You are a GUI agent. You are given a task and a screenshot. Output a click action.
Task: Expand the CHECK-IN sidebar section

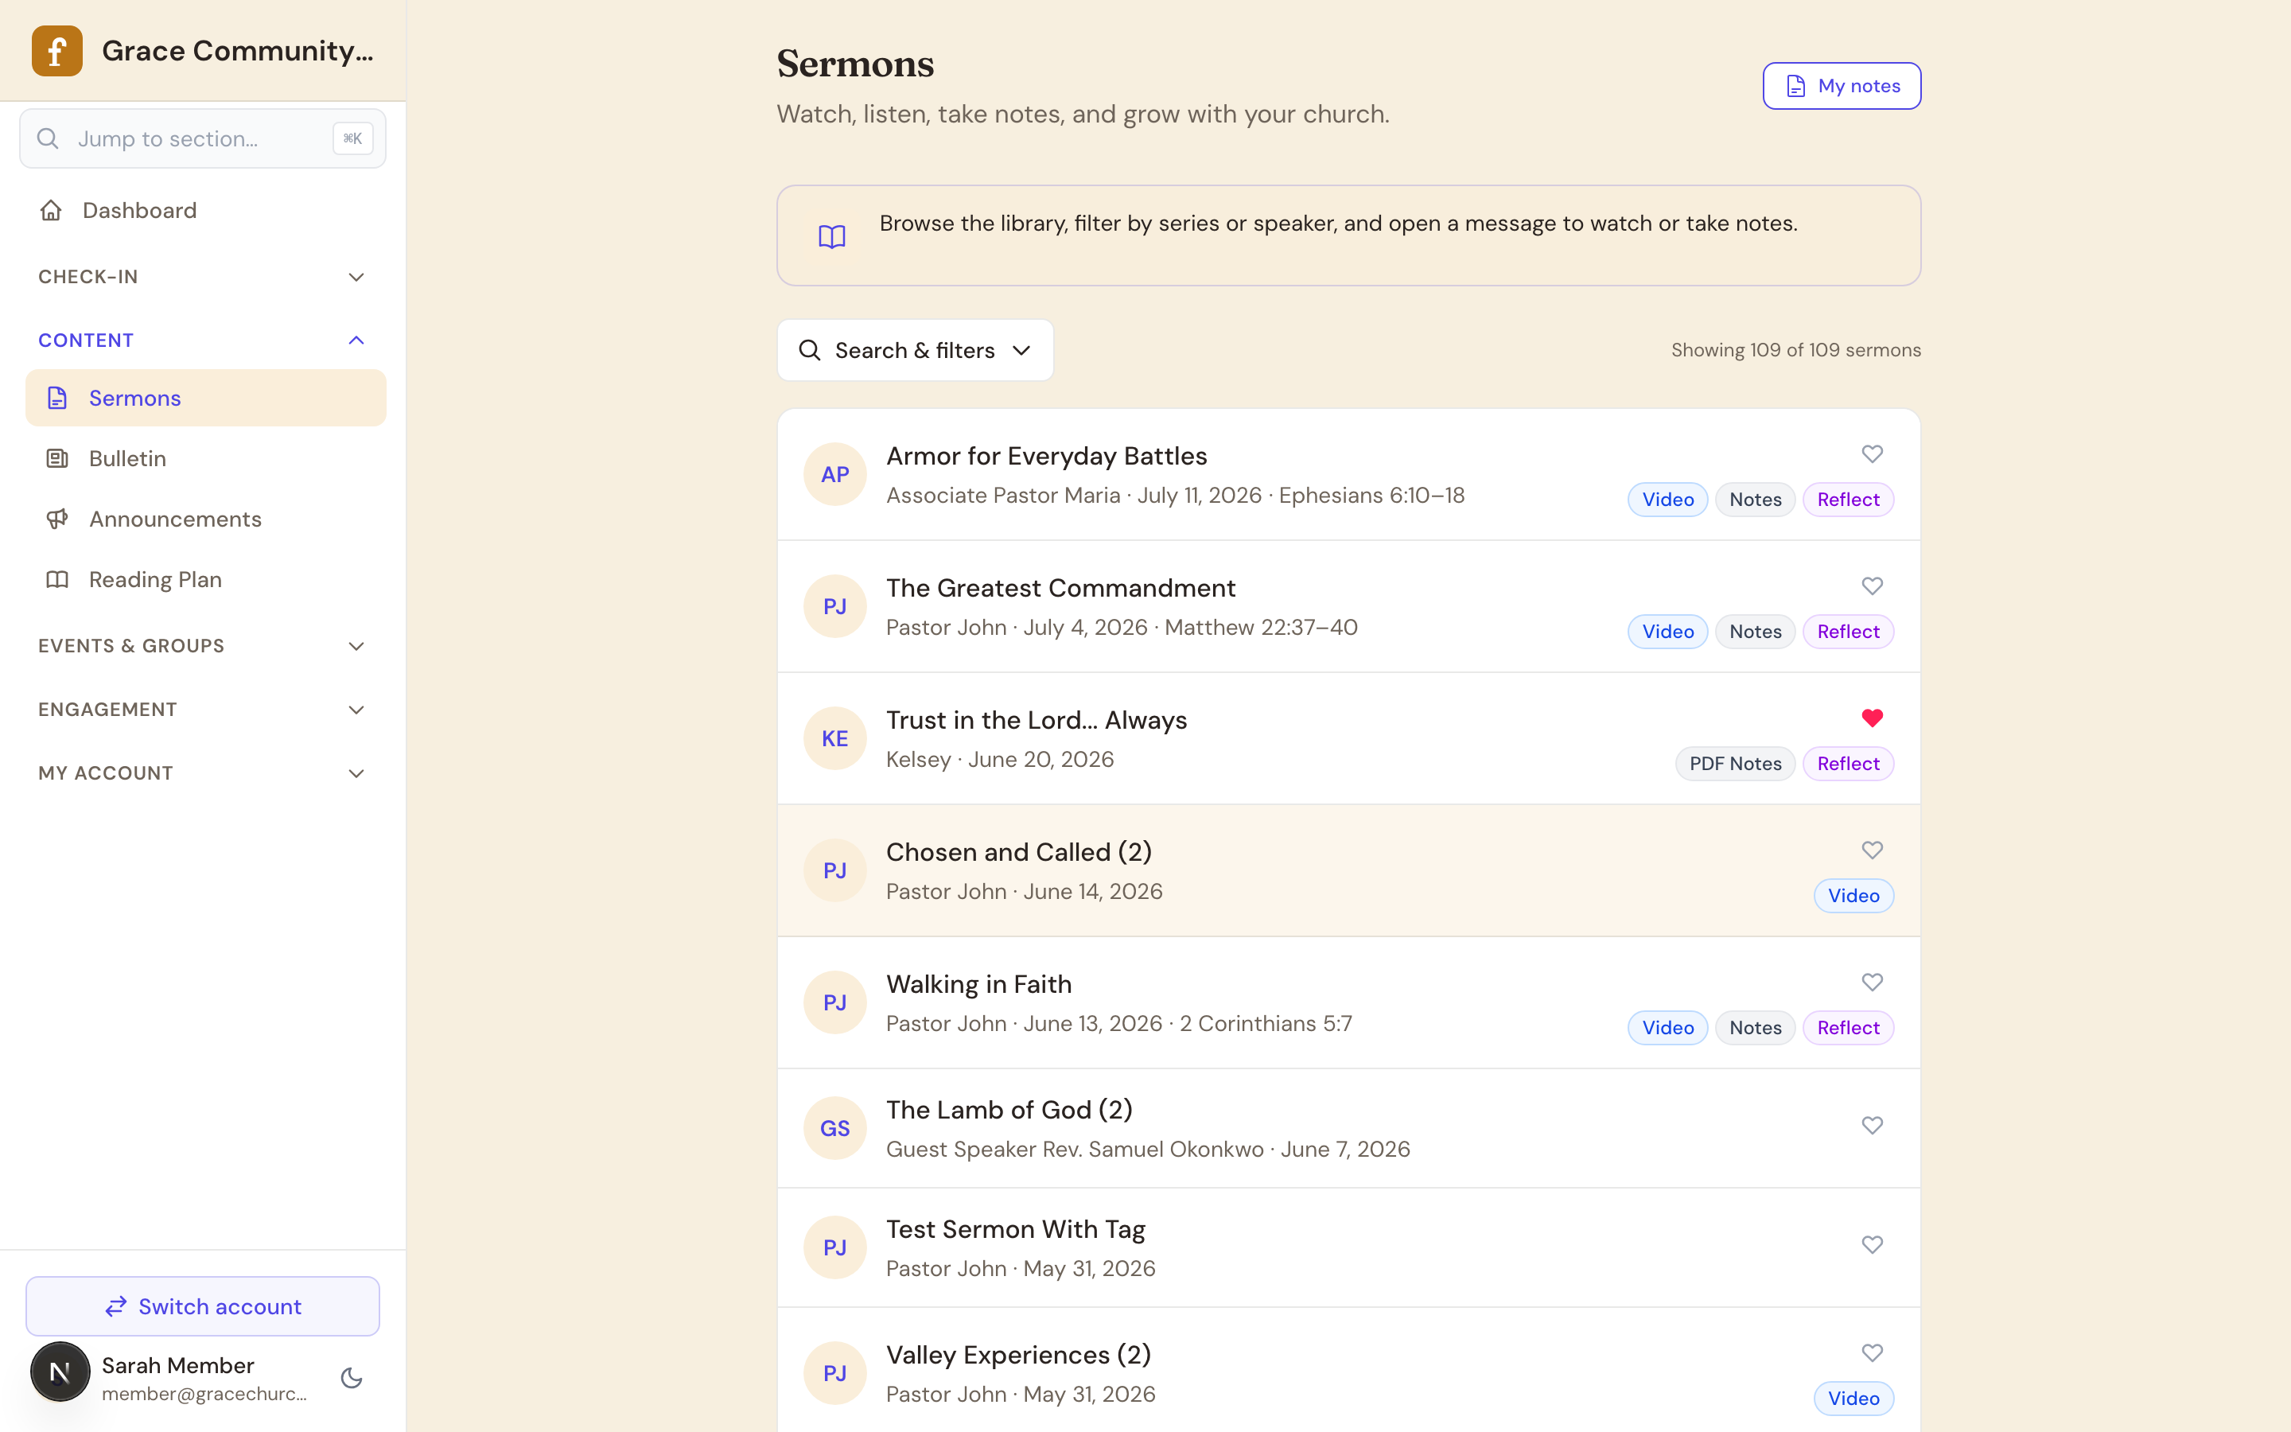point(203,277)
